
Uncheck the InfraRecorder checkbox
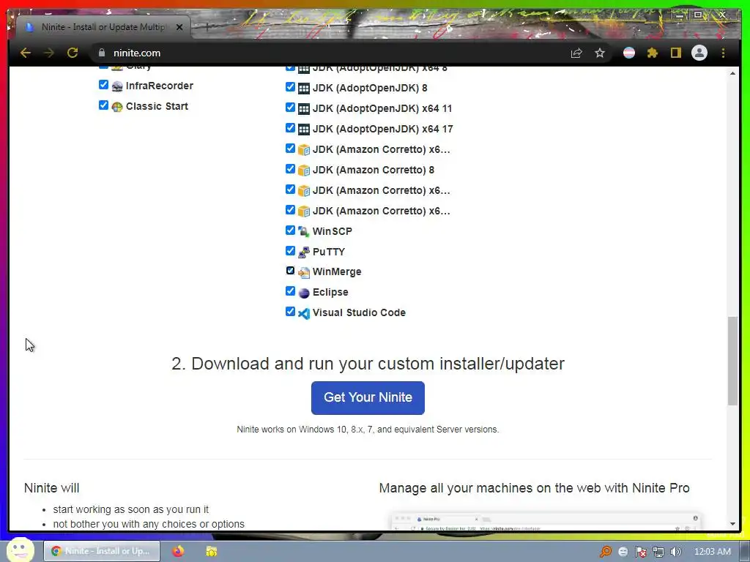point(103,85)
